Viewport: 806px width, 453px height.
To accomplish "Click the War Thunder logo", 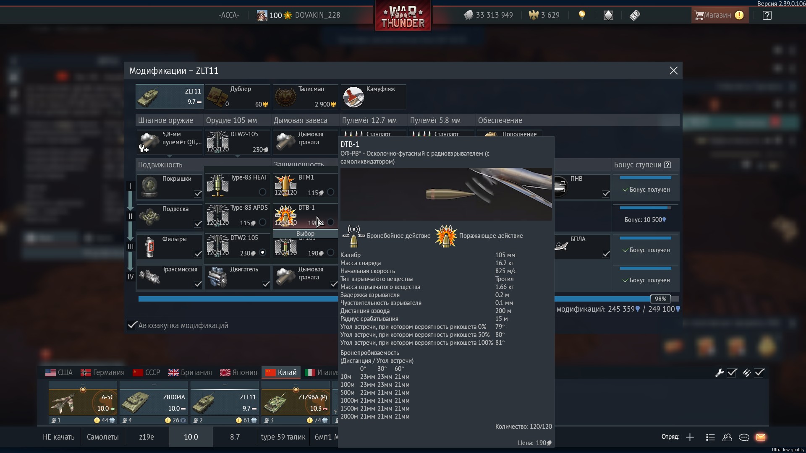I will click(x=403, y=16).
